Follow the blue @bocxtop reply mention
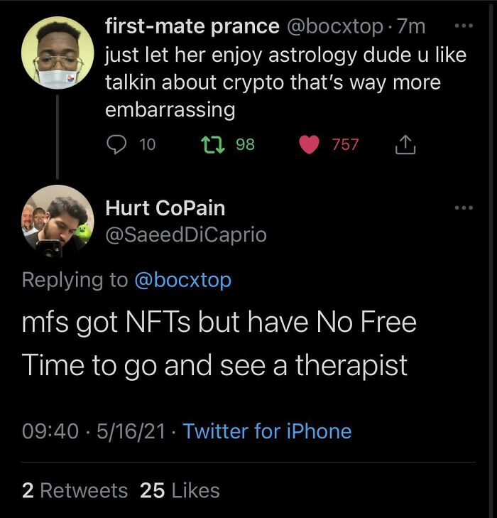This screenshot has width=497, height=518. (182, 279)
